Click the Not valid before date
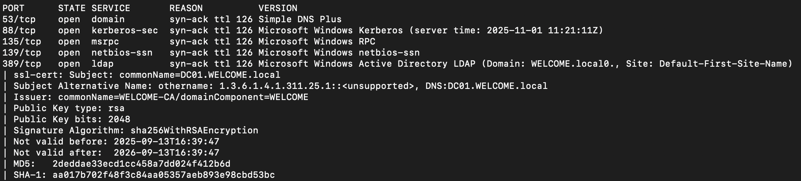 (x=166, y=142)
